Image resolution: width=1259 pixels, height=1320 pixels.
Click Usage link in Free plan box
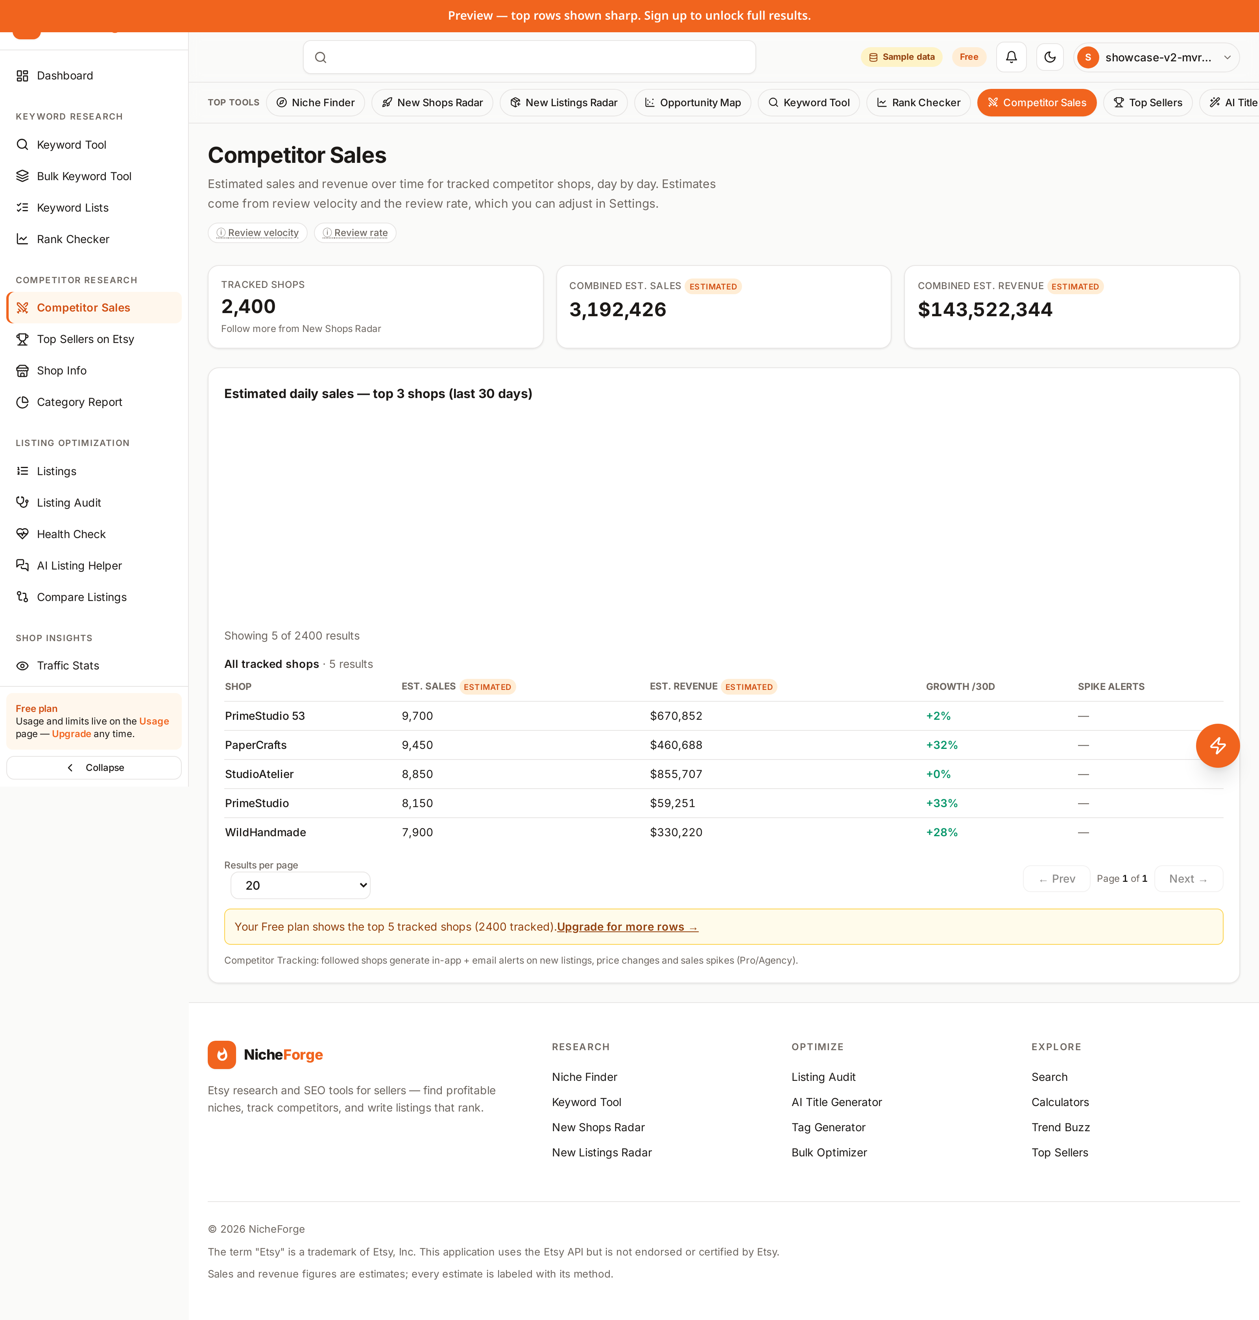tap(154, 722)
